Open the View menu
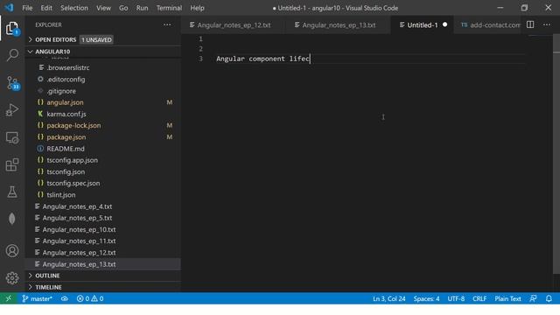This screenshot has width=560, height=315. coord(103,8)
